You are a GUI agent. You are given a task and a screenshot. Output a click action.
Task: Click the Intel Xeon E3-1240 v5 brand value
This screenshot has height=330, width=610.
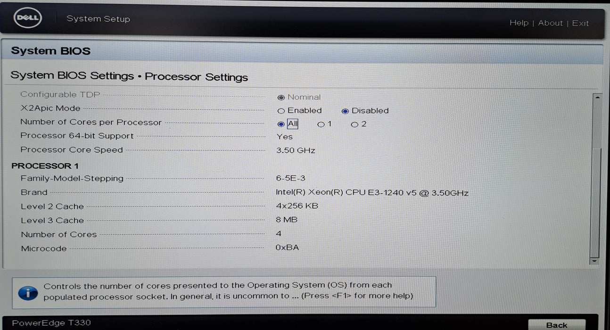point(372,193)
